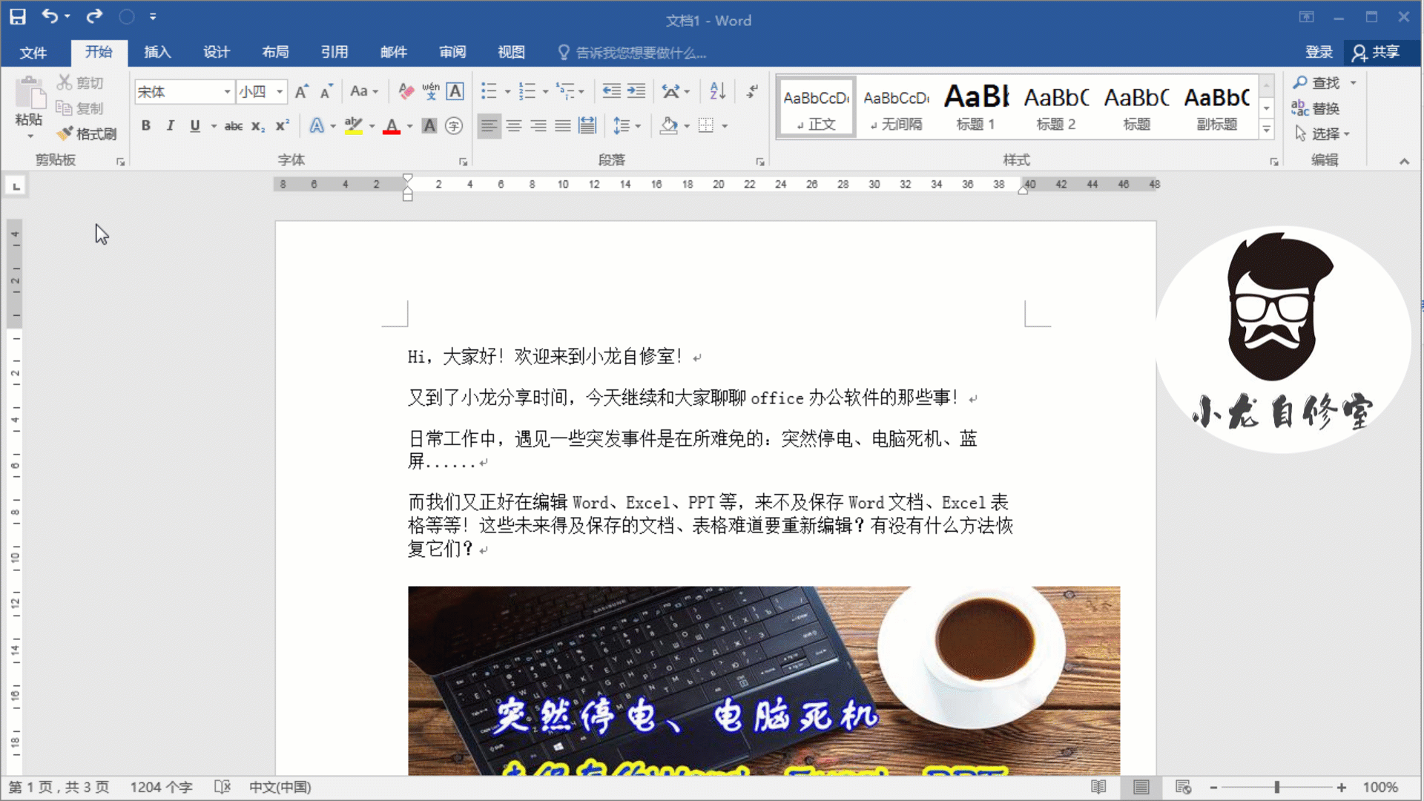1424x801 pixels.
Task: Click the 告诉我您想要做什么 search field
Action: [641, 53]
